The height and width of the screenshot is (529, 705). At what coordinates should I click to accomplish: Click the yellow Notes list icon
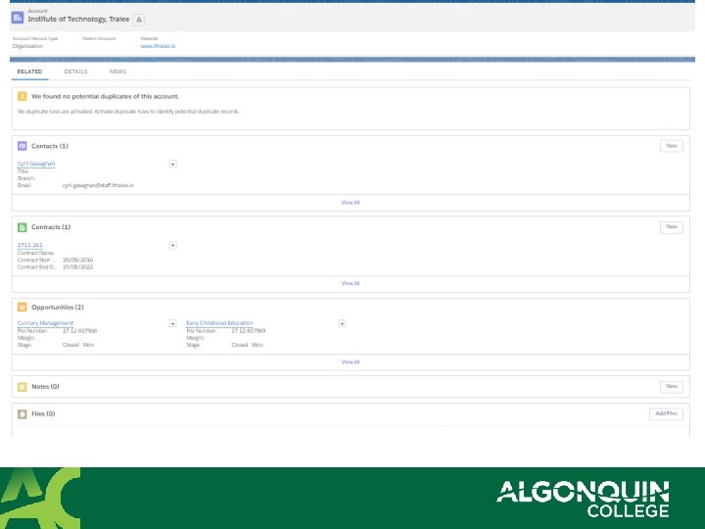22,387
